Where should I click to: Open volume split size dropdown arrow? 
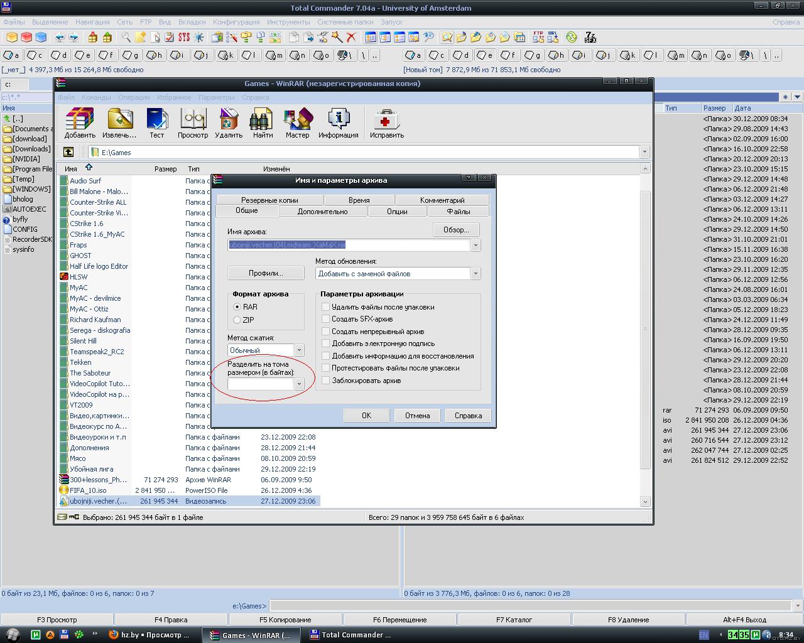coord(299,384)
